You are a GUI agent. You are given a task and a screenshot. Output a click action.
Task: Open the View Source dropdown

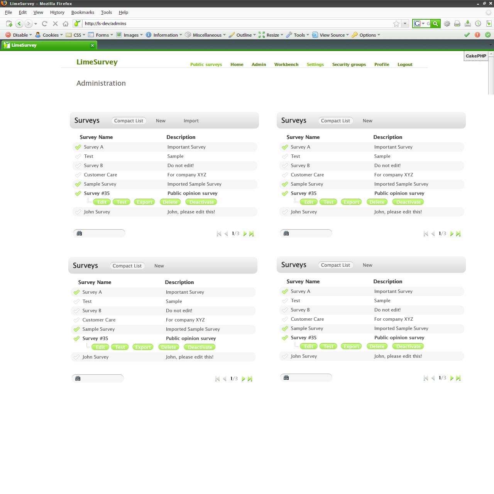[x=330, y=35]
